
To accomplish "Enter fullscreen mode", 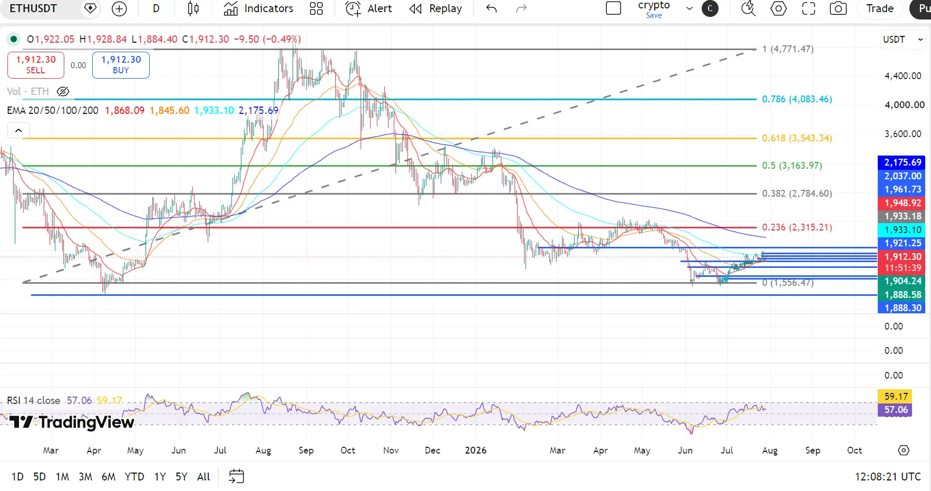I will 809,8.
